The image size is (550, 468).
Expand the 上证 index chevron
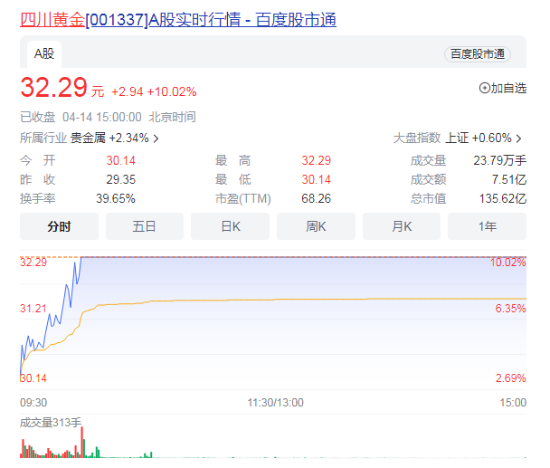click(x=519, y=138)
